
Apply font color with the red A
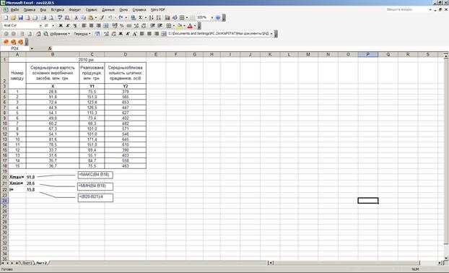point(190,26)
